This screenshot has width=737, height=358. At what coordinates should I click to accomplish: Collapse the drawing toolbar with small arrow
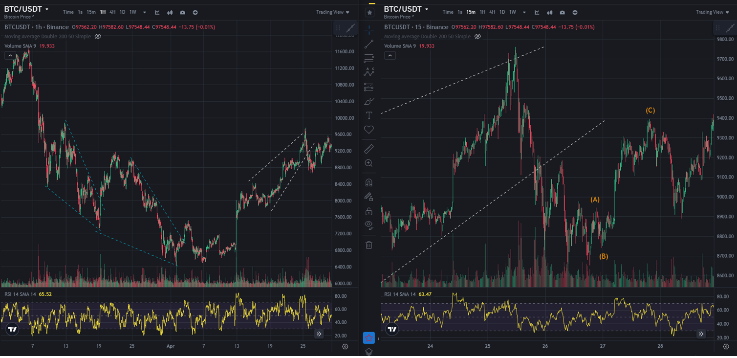(x=378, y=338)
